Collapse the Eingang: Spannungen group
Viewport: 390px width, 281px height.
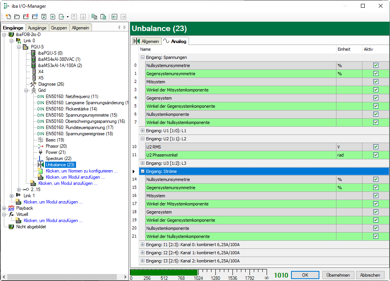(142, 57)
